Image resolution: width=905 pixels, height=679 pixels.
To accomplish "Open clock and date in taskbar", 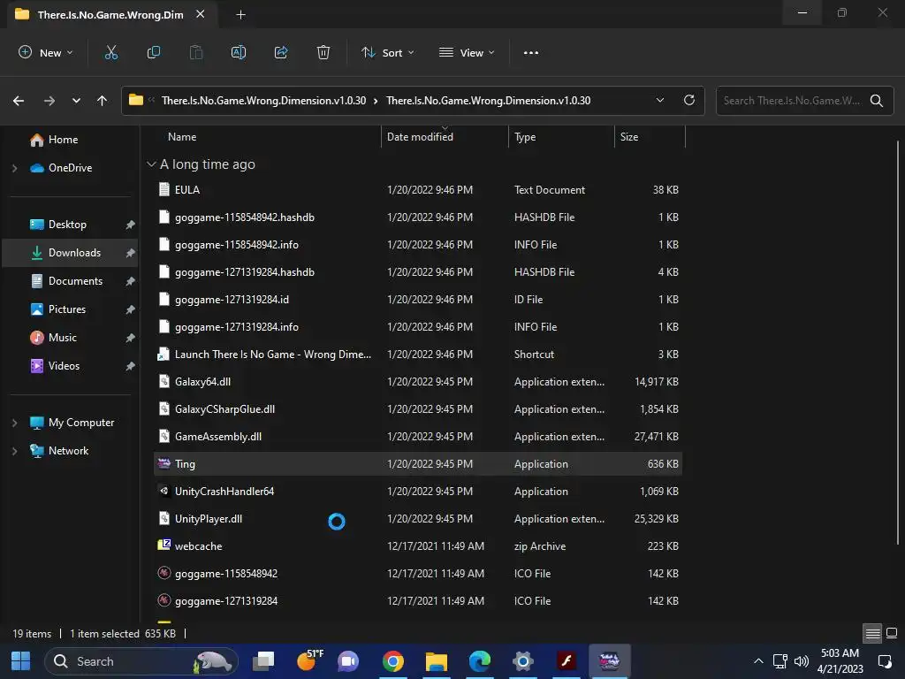I will tap(840, 661).
